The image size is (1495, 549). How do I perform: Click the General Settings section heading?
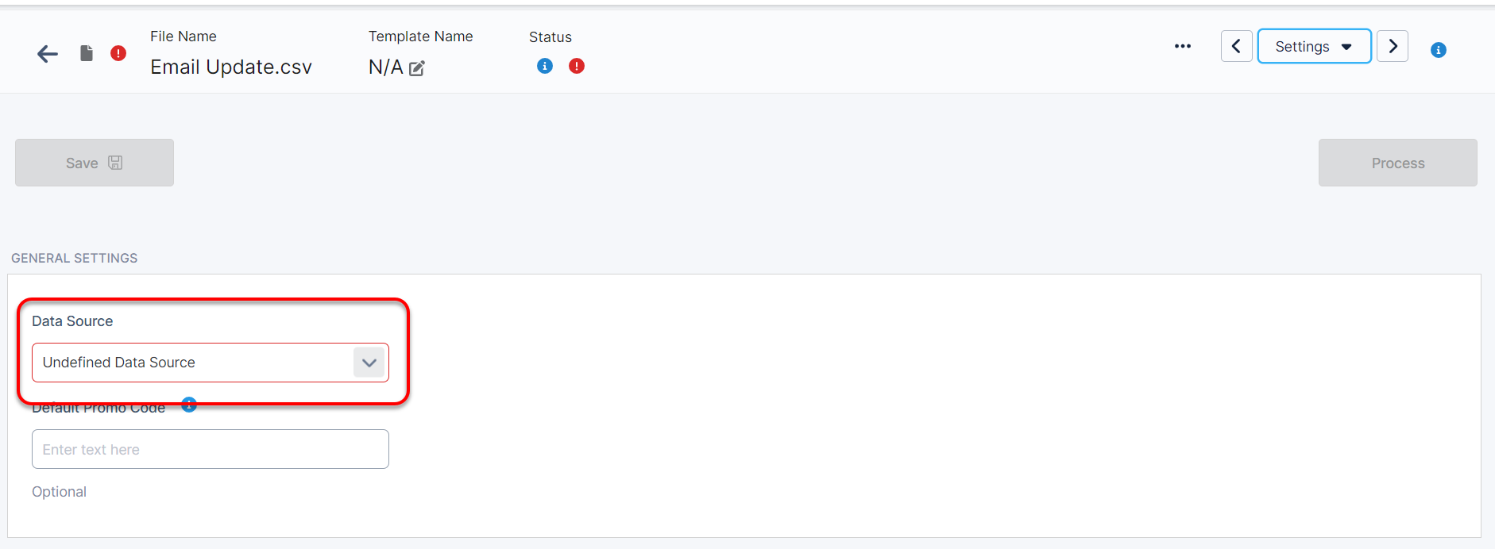[75, 258]
